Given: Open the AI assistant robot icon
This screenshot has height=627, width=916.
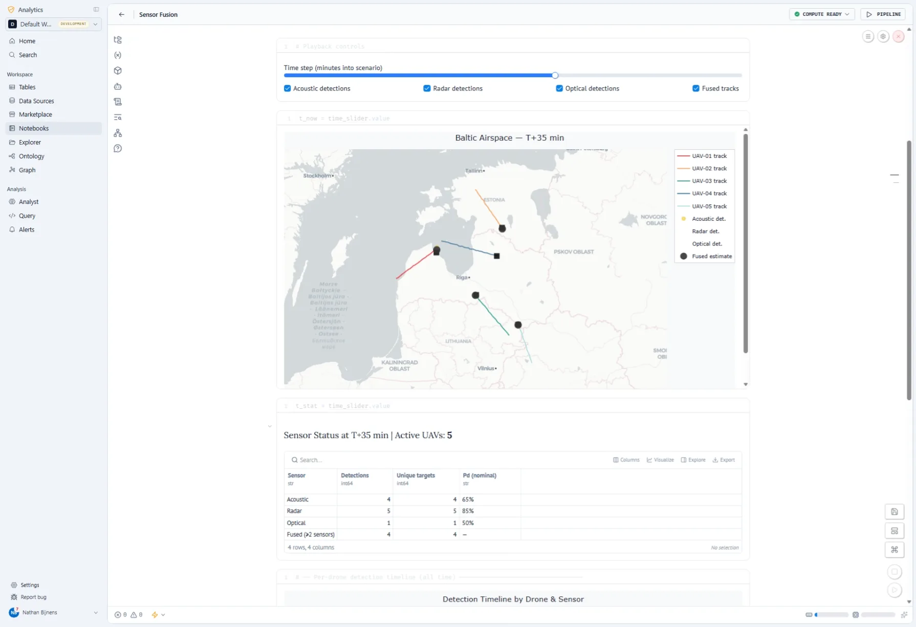Looking at the screenshot, I should click(x=118, y=86).
